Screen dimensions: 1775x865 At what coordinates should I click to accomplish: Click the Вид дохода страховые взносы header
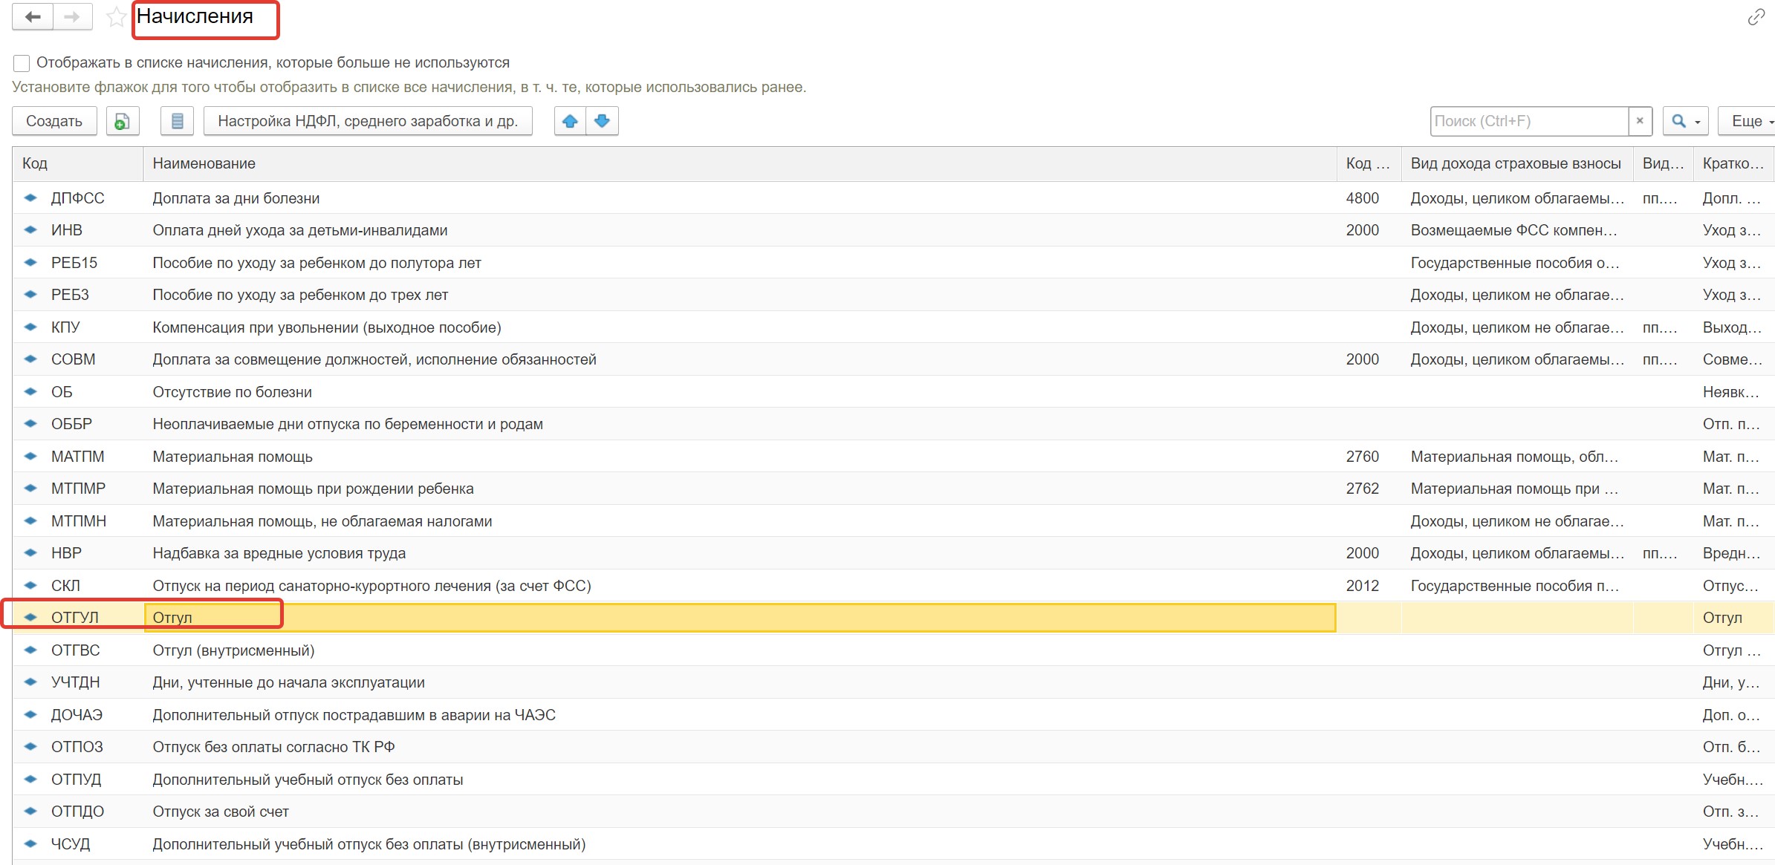pos(1516,163)
